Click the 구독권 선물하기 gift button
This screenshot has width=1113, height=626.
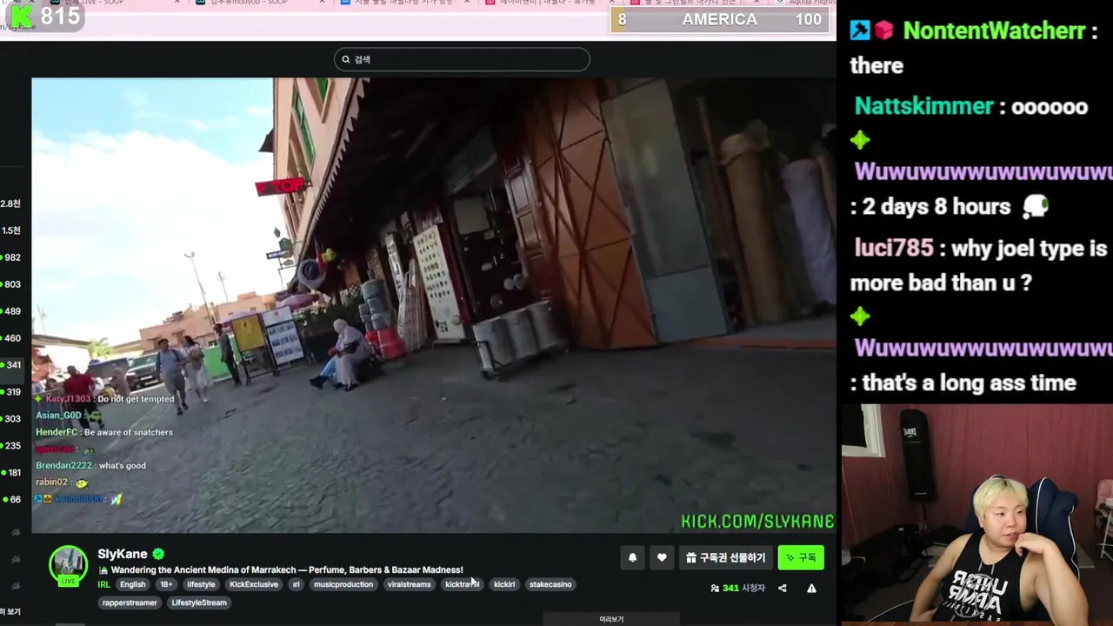point(726,558)
